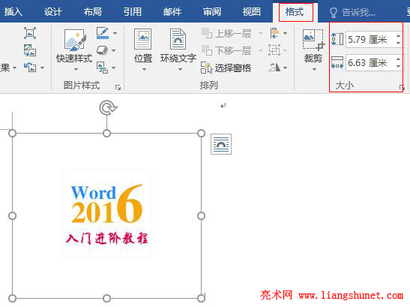The height and width of the screenshot is (307, 410).
Task: Open the 图片样式 dialog launcher
Action: pos(118,87)
